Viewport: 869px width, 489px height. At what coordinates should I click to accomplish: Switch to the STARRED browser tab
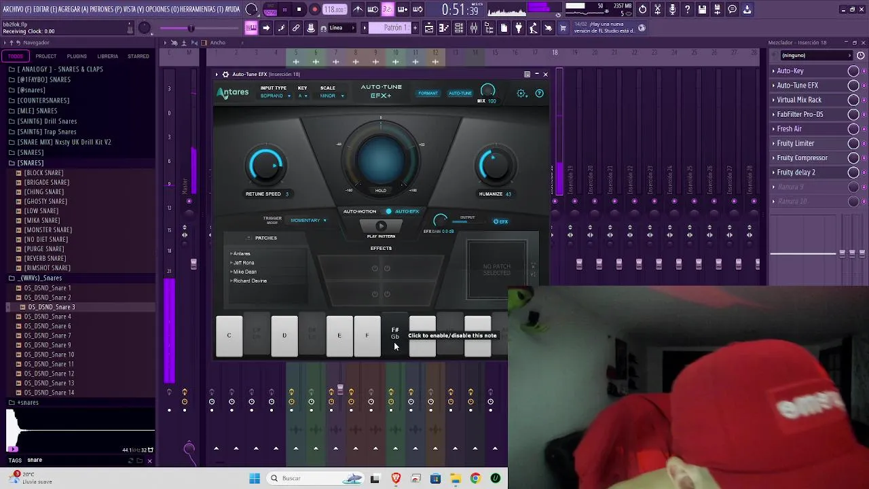point(138,56)
